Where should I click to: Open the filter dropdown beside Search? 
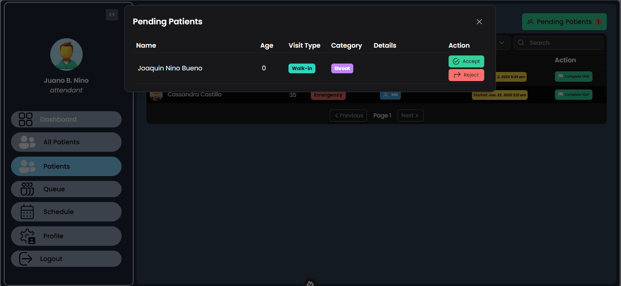tap(502, 43)
